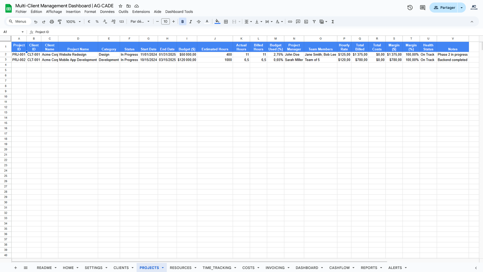Viewport: 483px width, 272px height.
Task: Toggle strikethrough formatting
Action: 199,22
